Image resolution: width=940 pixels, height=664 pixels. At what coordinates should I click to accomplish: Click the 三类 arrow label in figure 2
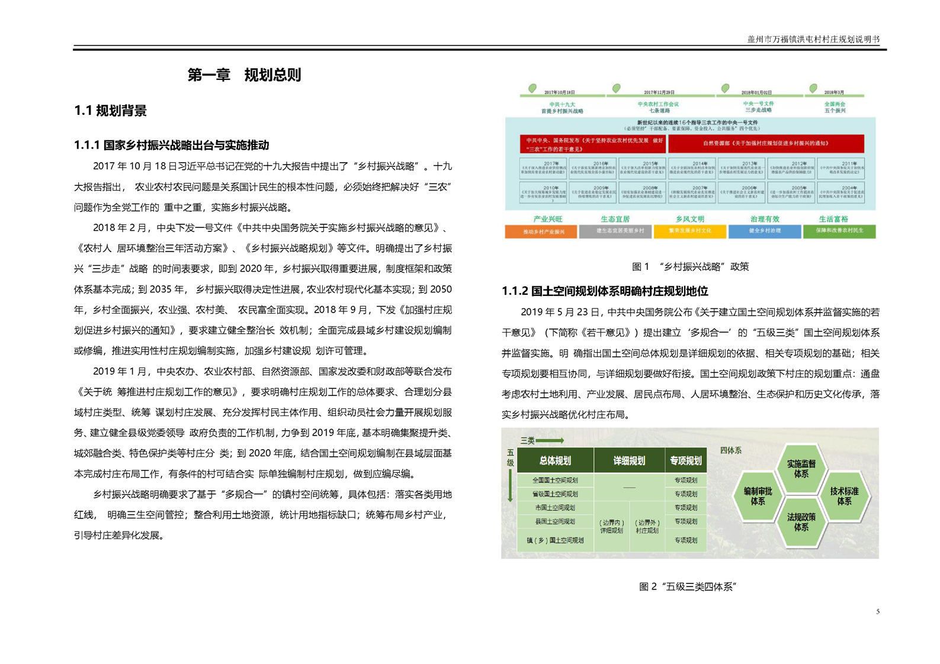coord(541,440)
